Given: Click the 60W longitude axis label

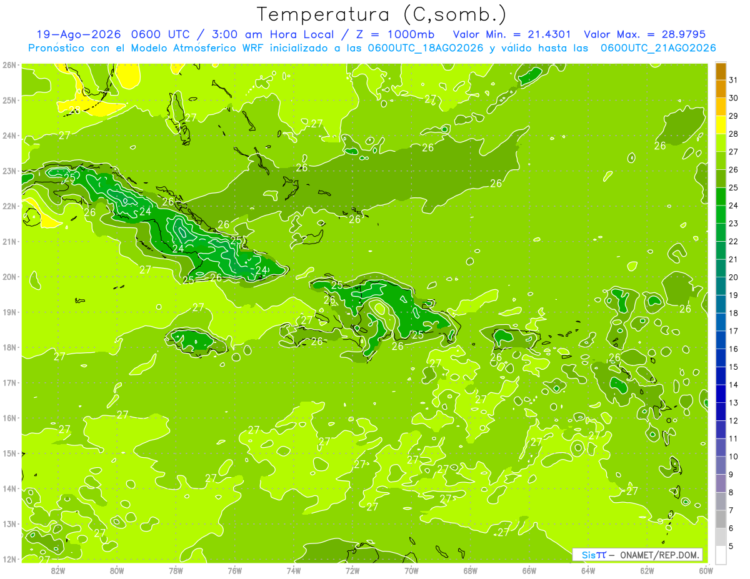Looking at the screenshot, I should [x=706, y=570].
